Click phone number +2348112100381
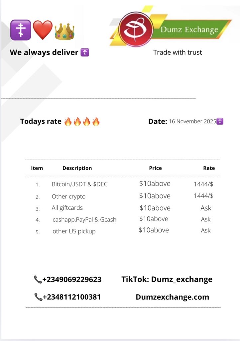Image resolution: width=240 pixels, height=341 pixels. tap(71, 297)
